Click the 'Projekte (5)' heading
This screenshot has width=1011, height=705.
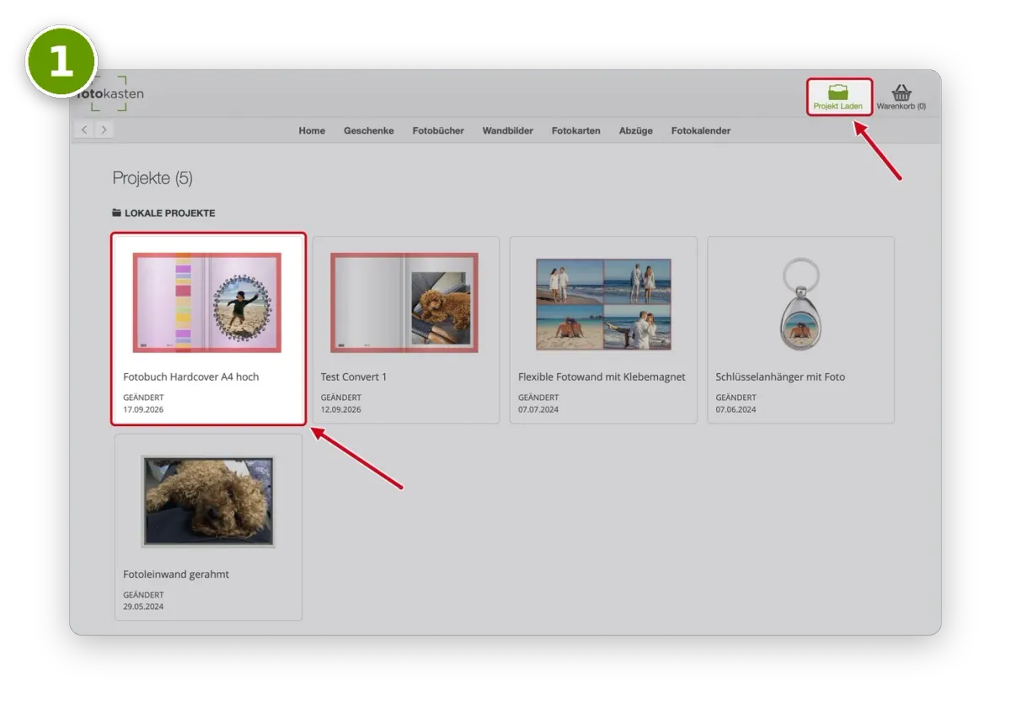point(152,179)
